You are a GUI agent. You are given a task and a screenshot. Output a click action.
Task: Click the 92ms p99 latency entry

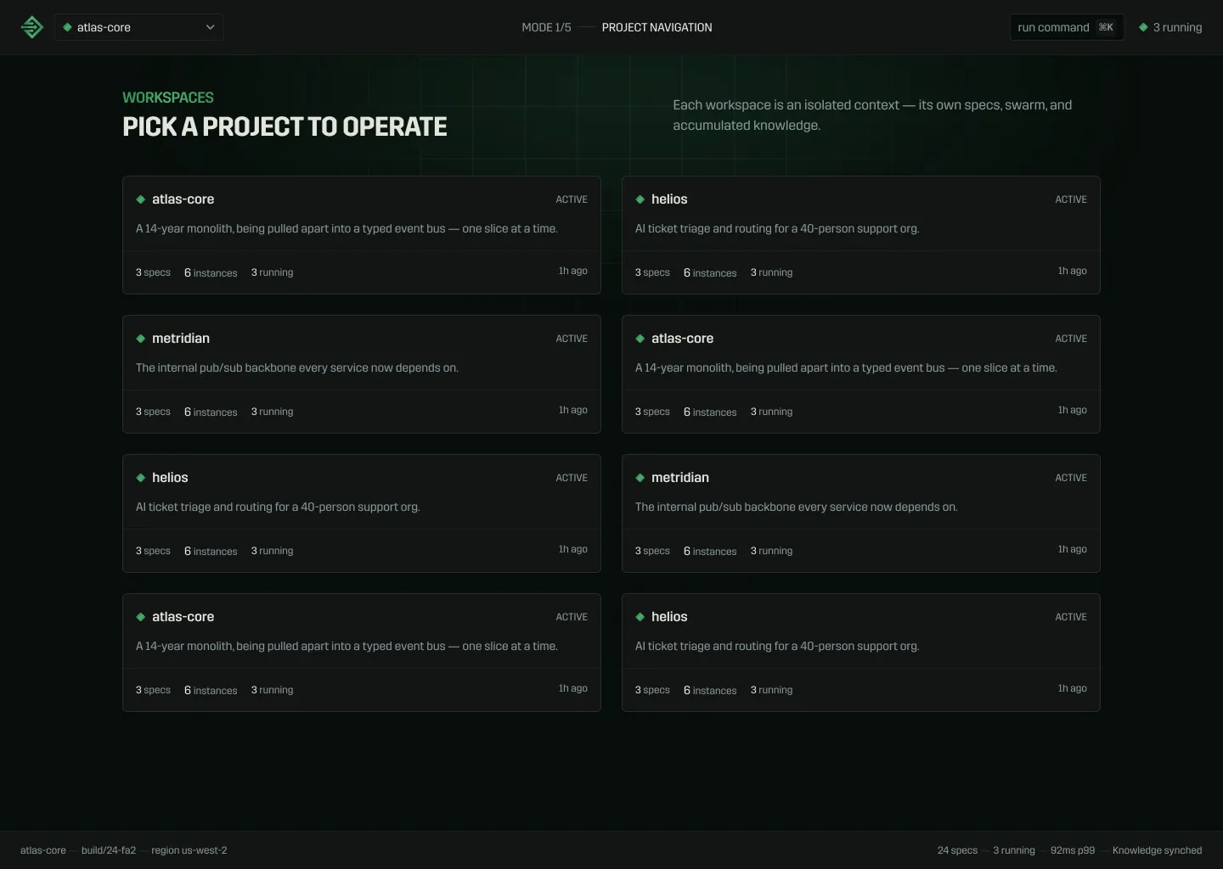tap(1073, 850)
